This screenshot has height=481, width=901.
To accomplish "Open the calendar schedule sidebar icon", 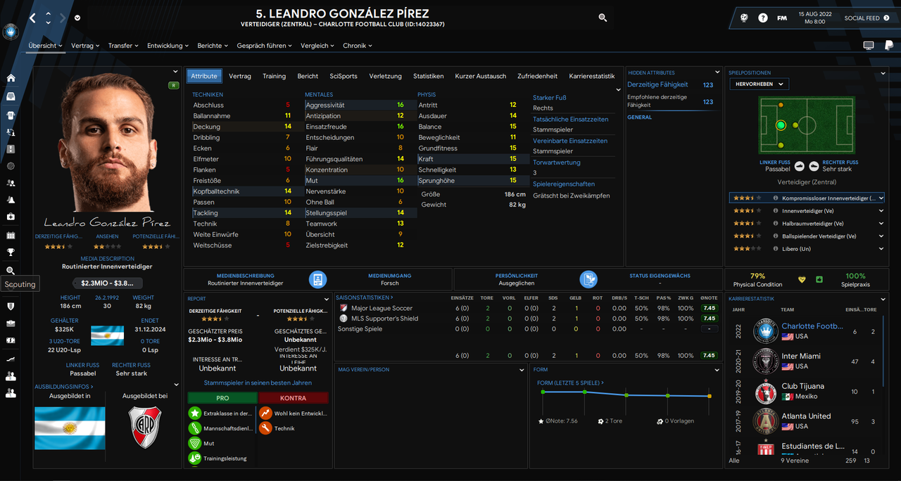I will pos(11,236).
